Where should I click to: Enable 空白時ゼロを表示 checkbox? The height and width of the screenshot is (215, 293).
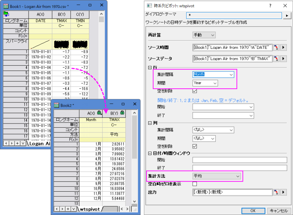point(195,184)
